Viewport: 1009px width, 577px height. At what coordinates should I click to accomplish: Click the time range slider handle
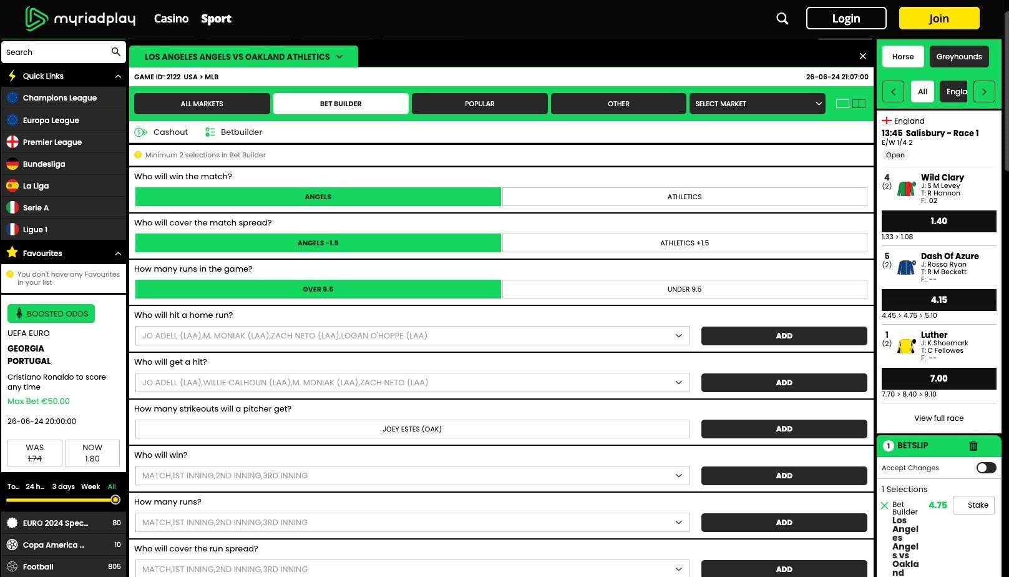click(x=115, y=500)
